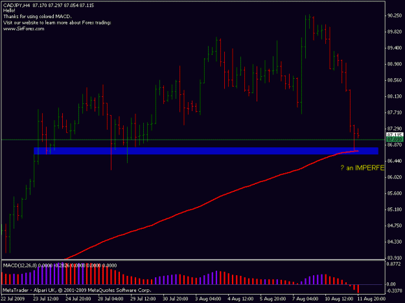
Task: Click the 85.180 price scale label
Action: click(x=395, y=209)
